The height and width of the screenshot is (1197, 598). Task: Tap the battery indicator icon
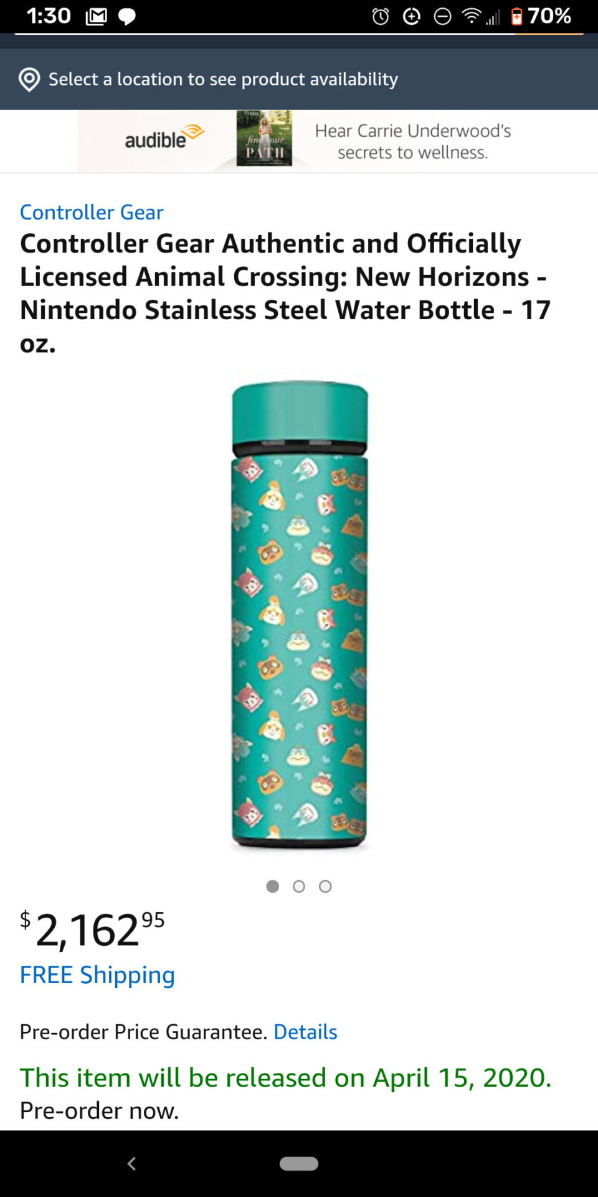click(x=516, y=16)
